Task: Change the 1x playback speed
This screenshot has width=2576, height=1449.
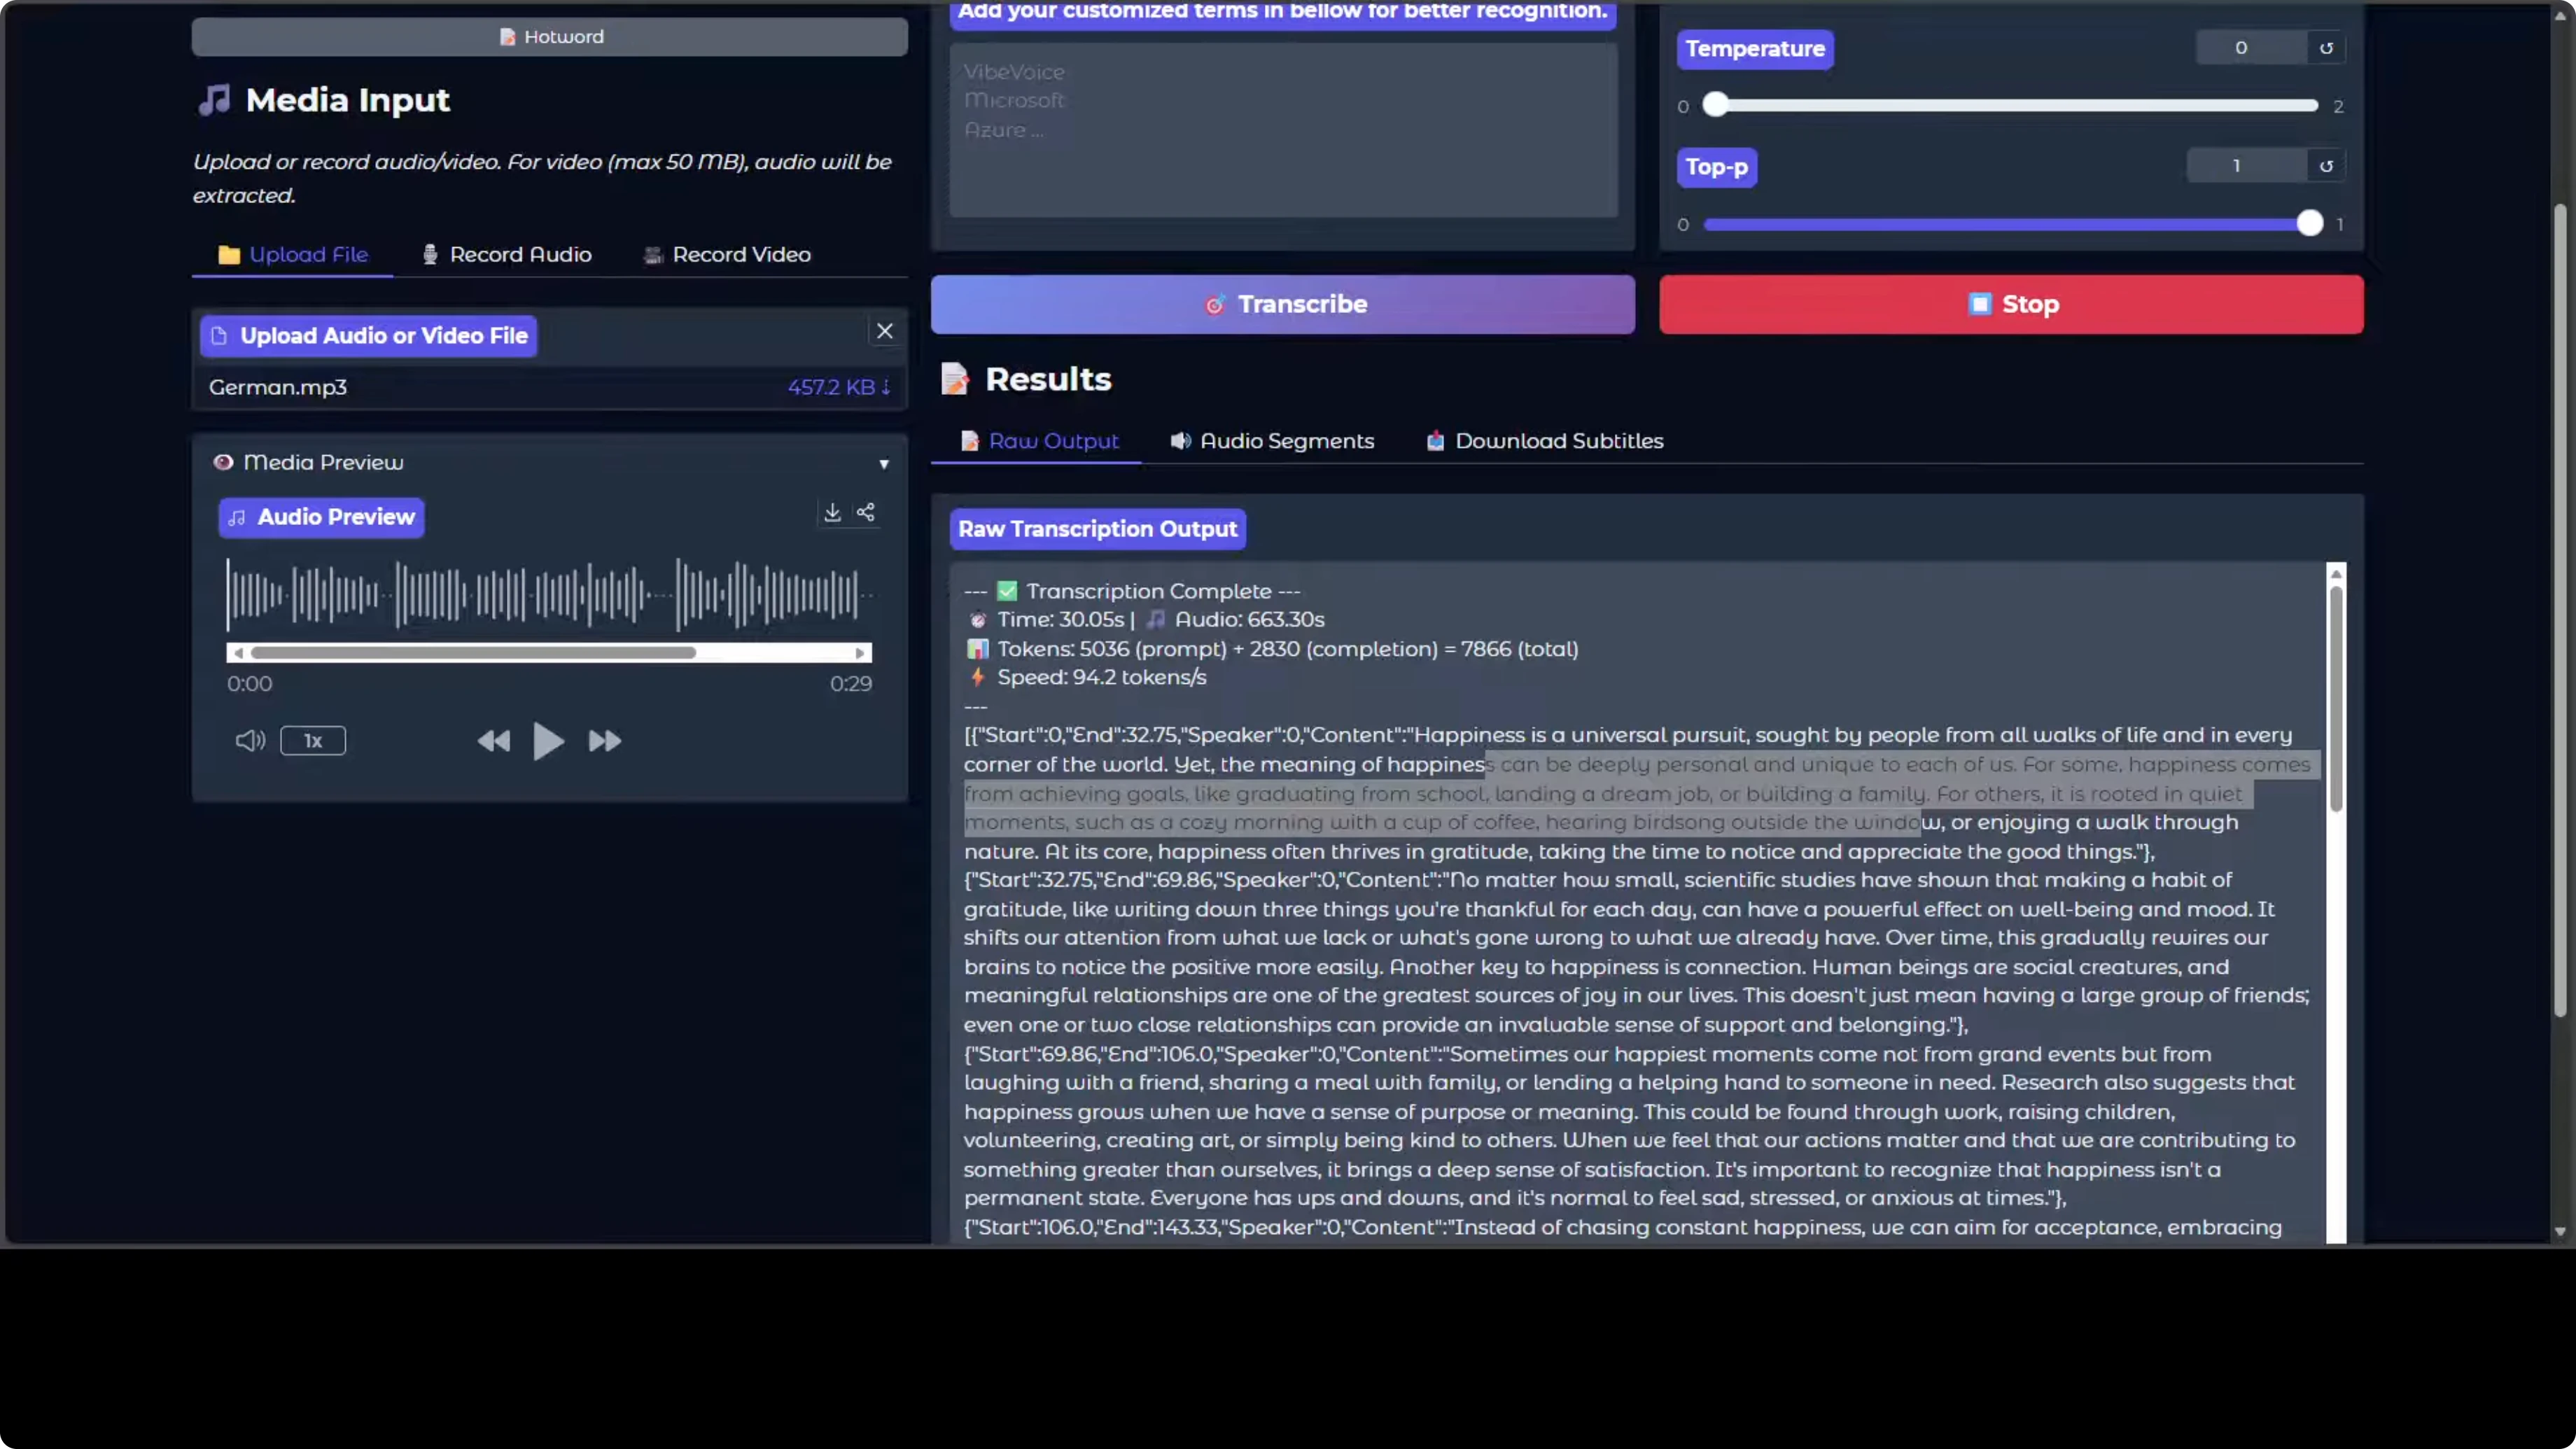Action: coord(313,741)
